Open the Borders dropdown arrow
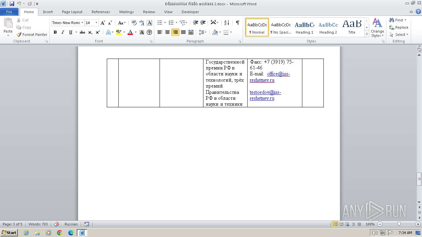Image resolution: width=422 pixels, height=237 pixels. [x=231, y=32]
